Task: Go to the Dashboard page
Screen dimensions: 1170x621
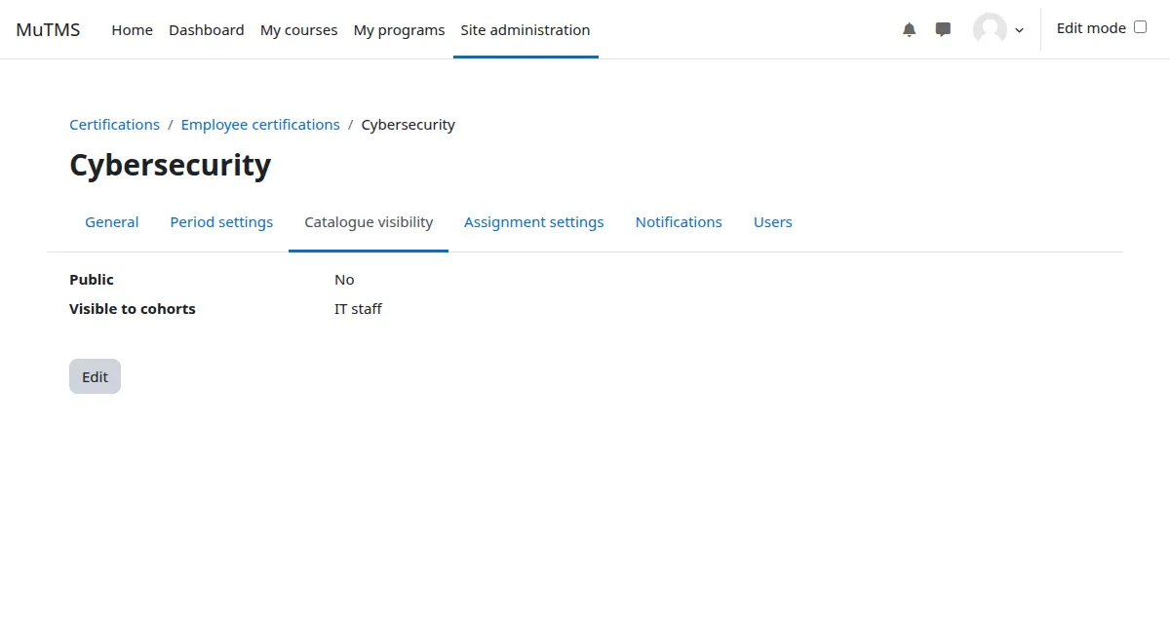Action: [206, 29]
